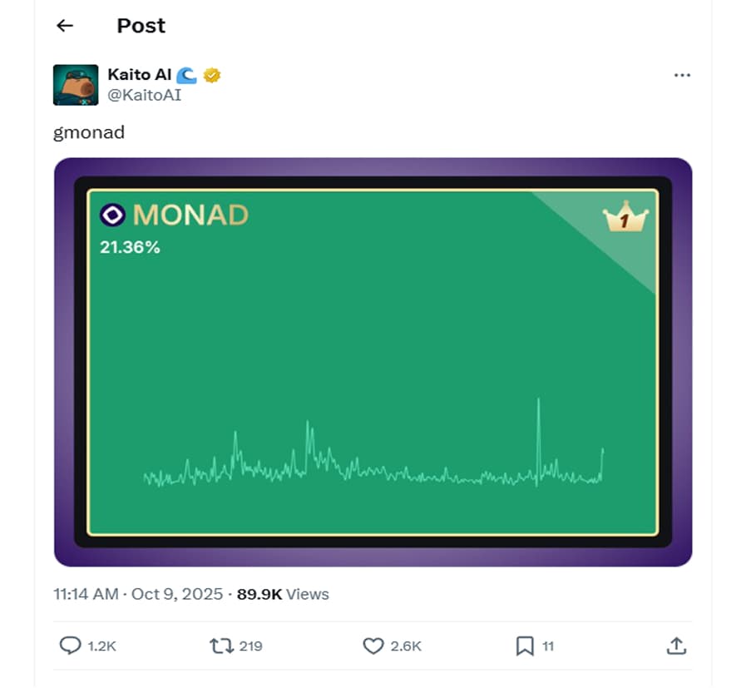
Task: Click the 2.6K like count
Action: click(406, 646)
